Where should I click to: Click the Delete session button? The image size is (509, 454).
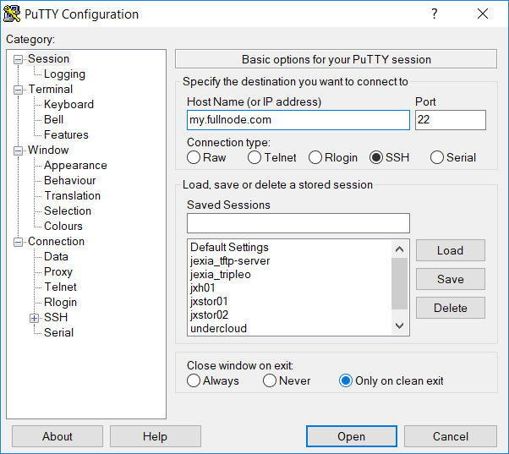pyautogui.click(x=451, y=308)
